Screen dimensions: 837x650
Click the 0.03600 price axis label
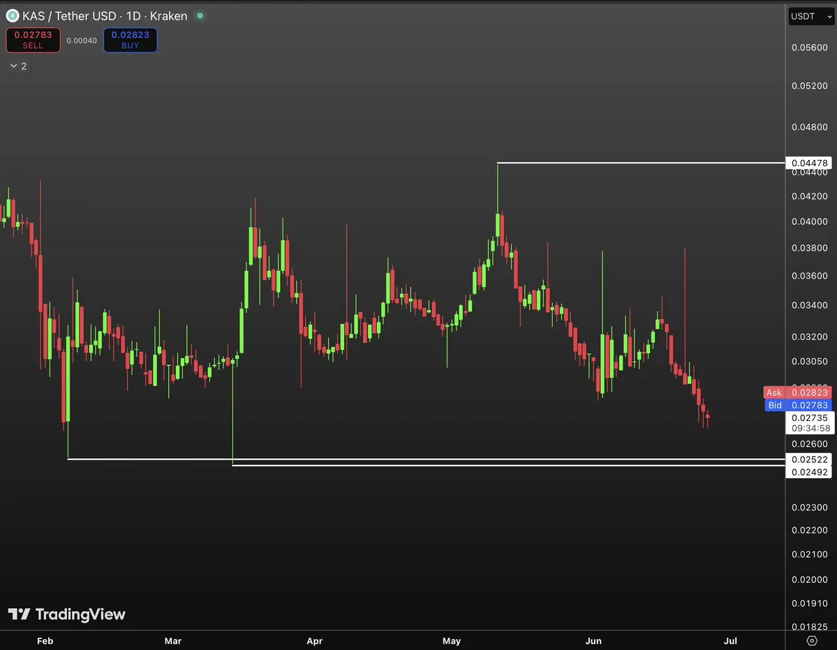(x=810, y=276)
